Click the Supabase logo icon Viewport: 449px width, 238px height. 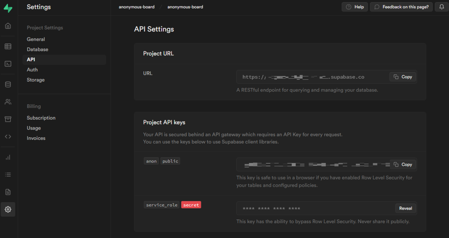click(x=8, y=8)
